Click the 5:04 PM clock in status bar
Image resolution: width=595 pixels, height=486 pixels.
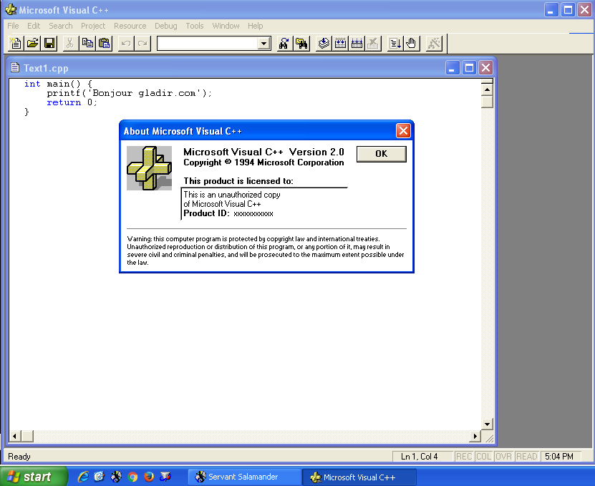pos(559,457)
